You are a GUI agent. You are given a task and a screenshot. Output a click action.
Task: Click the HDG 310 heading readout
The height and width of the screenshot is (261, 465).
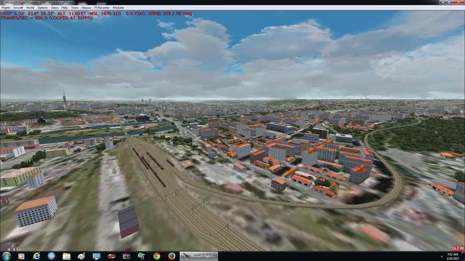(111, 14)
